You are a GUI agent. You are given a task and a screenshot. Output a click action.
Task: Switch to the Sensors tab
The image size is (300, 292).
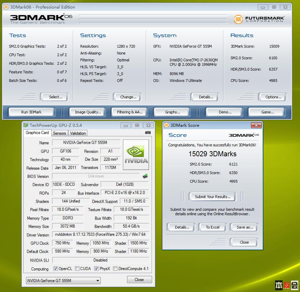[60, 133]
